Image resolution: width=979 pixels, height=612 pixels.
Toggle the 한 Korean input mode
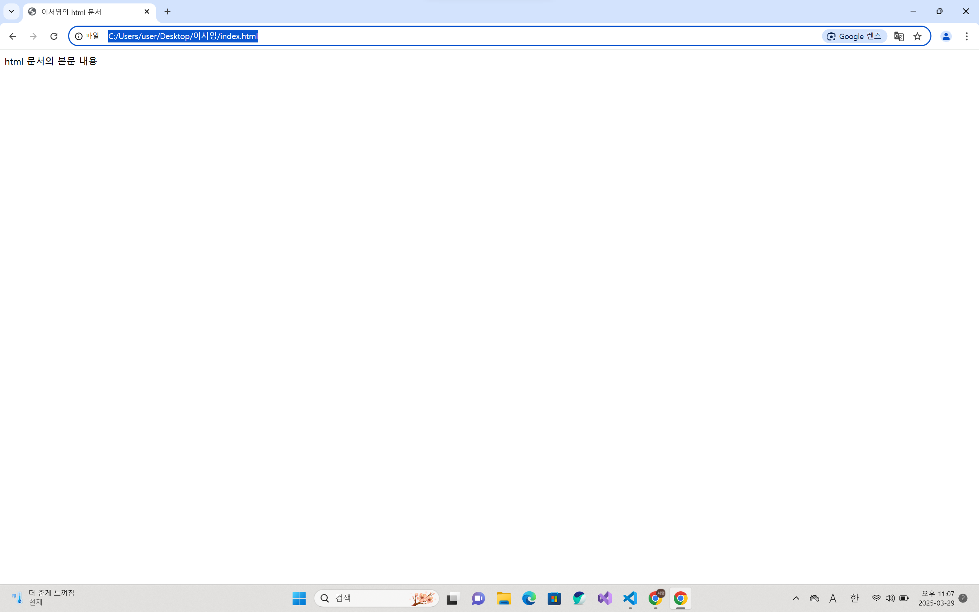854,598
